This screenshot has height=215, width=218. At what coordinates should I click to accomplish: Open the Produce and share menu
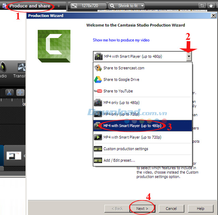pos(30,6)
